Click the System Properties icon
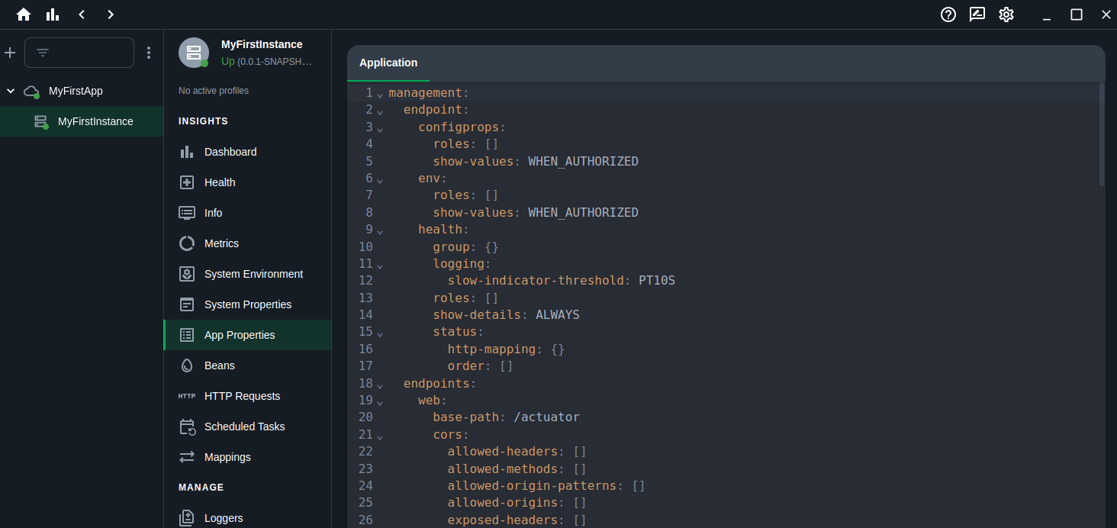Viewport: 1117px width, 528px height. [187, 304]
